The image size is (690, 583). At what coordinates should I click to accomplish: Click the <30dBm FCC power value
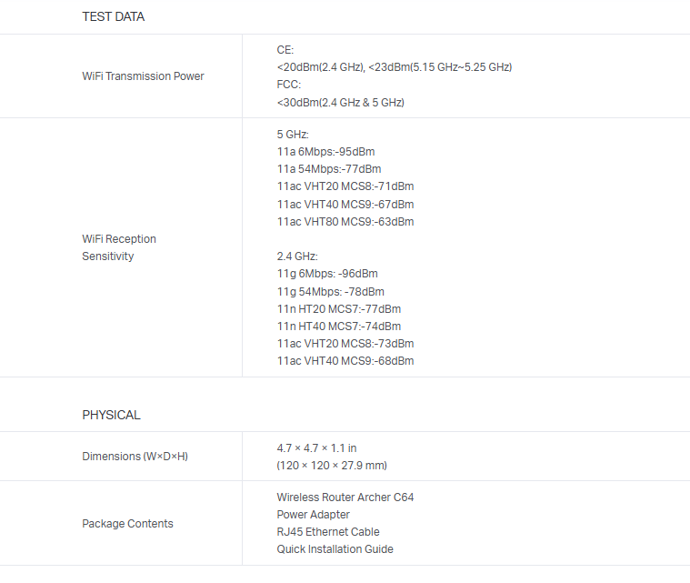tap(340, 103)
